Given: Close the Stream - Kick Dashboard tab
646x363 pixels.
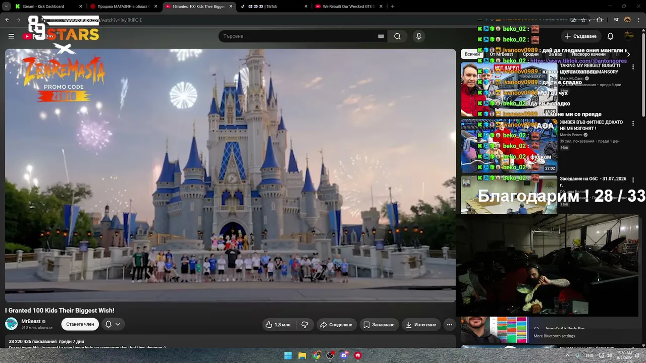Looking at the screenshot, I should pos(81,7).
